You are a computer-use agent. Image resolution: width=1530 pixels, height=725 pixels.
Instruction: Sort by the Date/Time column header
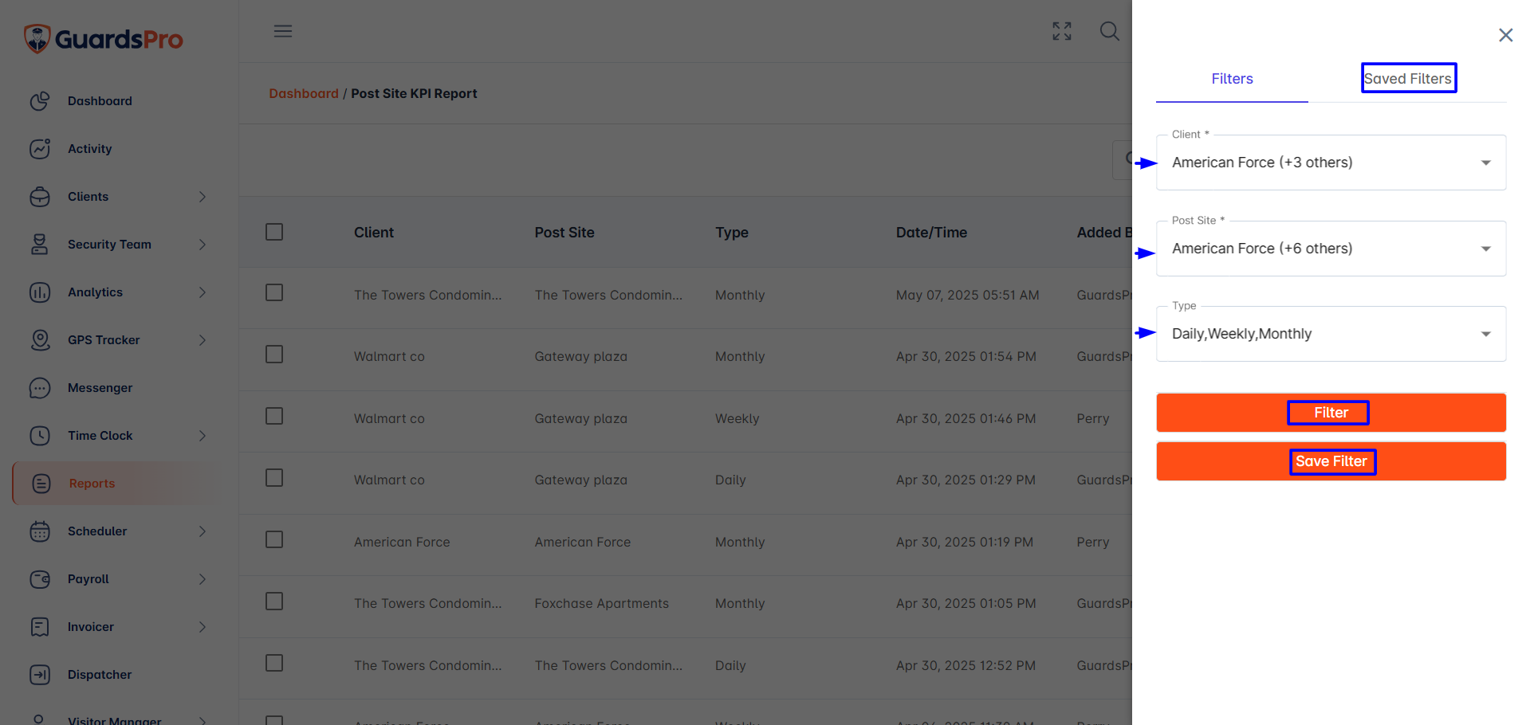point(931,233)
